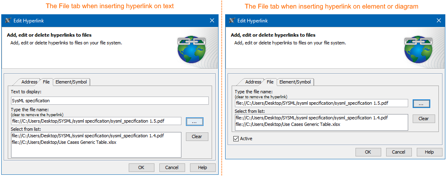Close the right Edit Hyperlink dialog
Screen dimensions: 447x176
click(439, 20)
